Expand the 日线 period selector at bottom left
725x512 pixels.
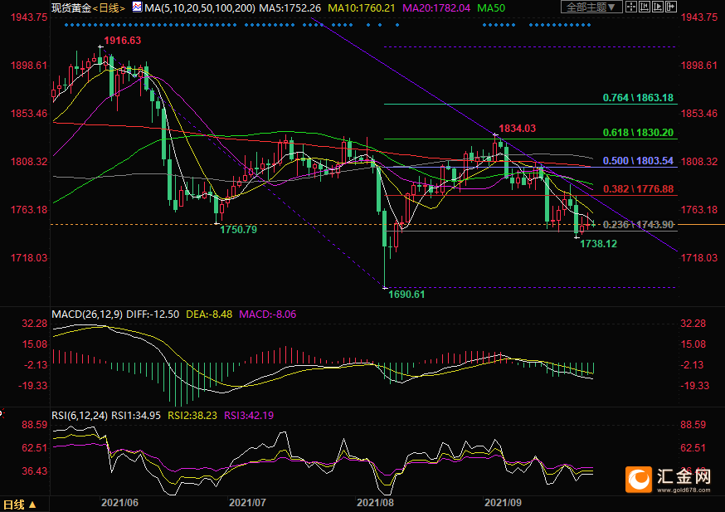point(20,505)
